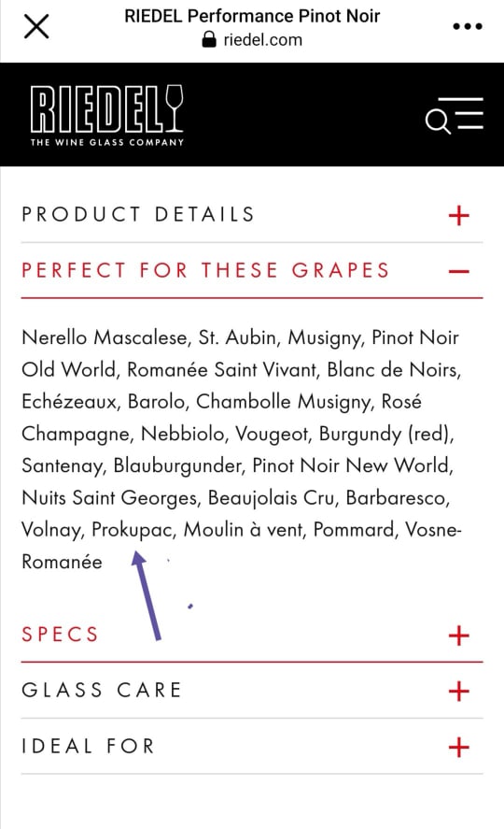Open the Product Details section header
This screenshot has width=504, height=829.
[252, 215]
